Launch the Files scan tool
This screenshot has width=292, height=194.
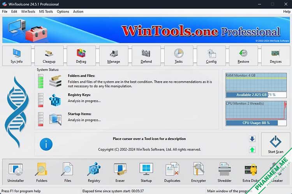pos(68,172)
